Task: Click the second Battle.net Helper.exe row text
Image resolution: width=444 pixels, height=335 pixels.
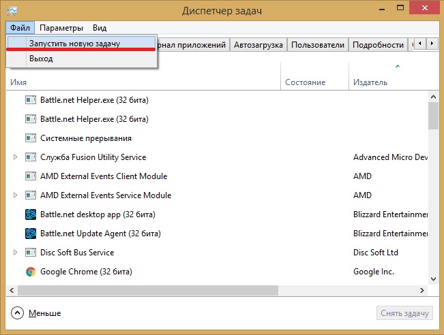Action: pos(94,119)
